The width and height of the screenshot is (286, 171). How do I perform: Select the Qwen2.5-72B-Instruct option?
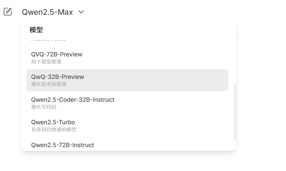pyautogui.click(x=63, y=145)
